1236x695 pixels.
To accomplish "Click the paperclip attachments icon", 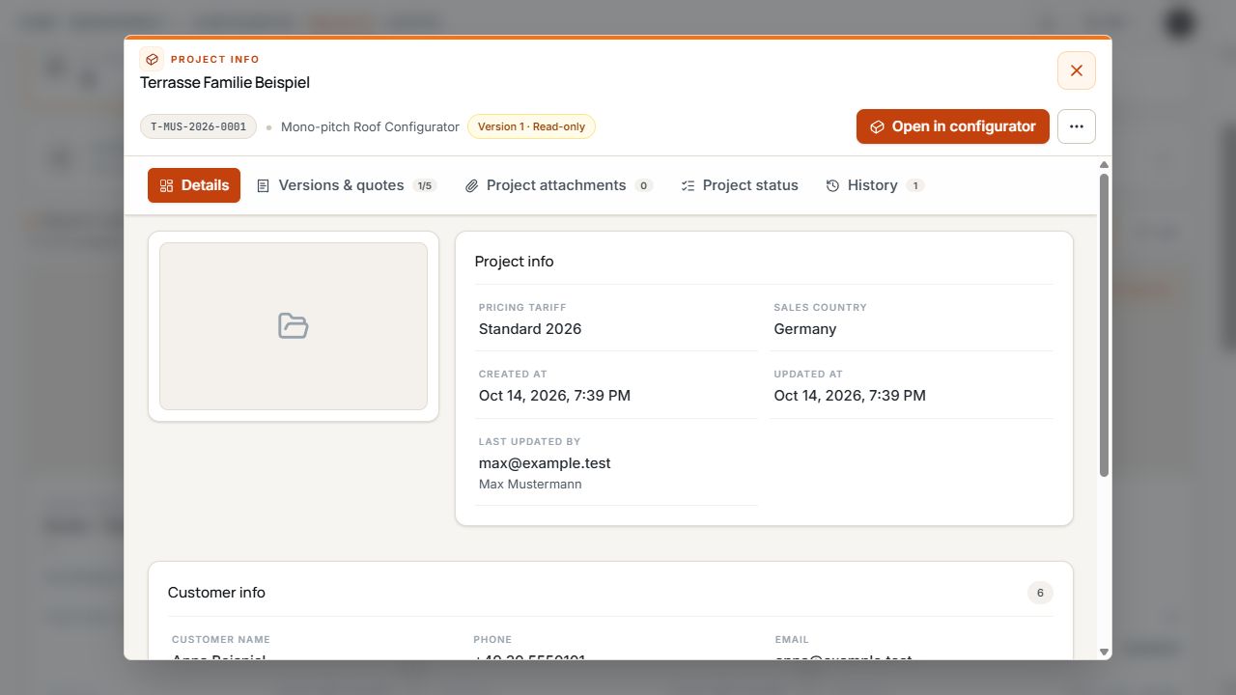I will pos(471,185).
